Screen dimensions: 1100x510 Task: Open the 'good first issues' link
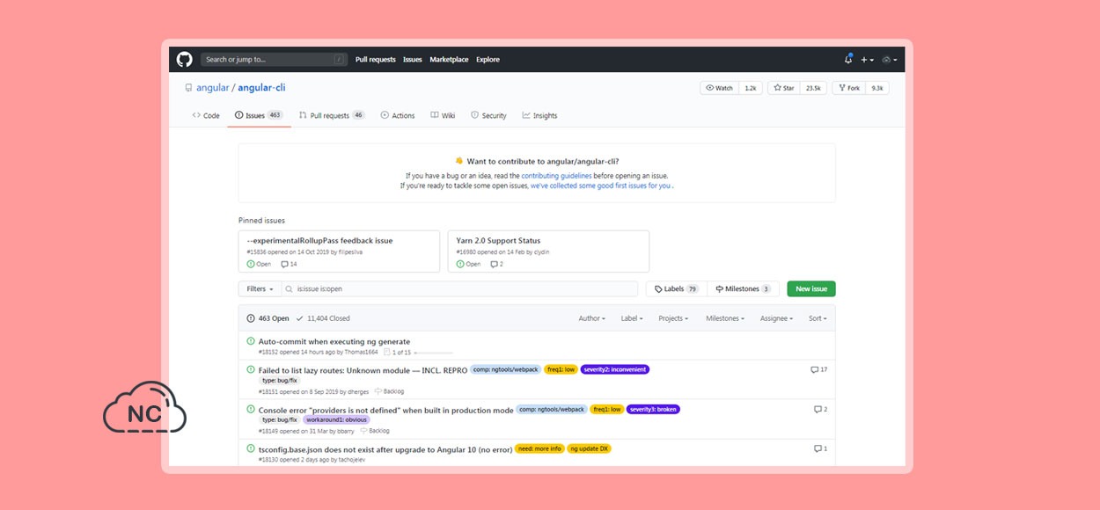pyautogui.click(x=601, y=186)
